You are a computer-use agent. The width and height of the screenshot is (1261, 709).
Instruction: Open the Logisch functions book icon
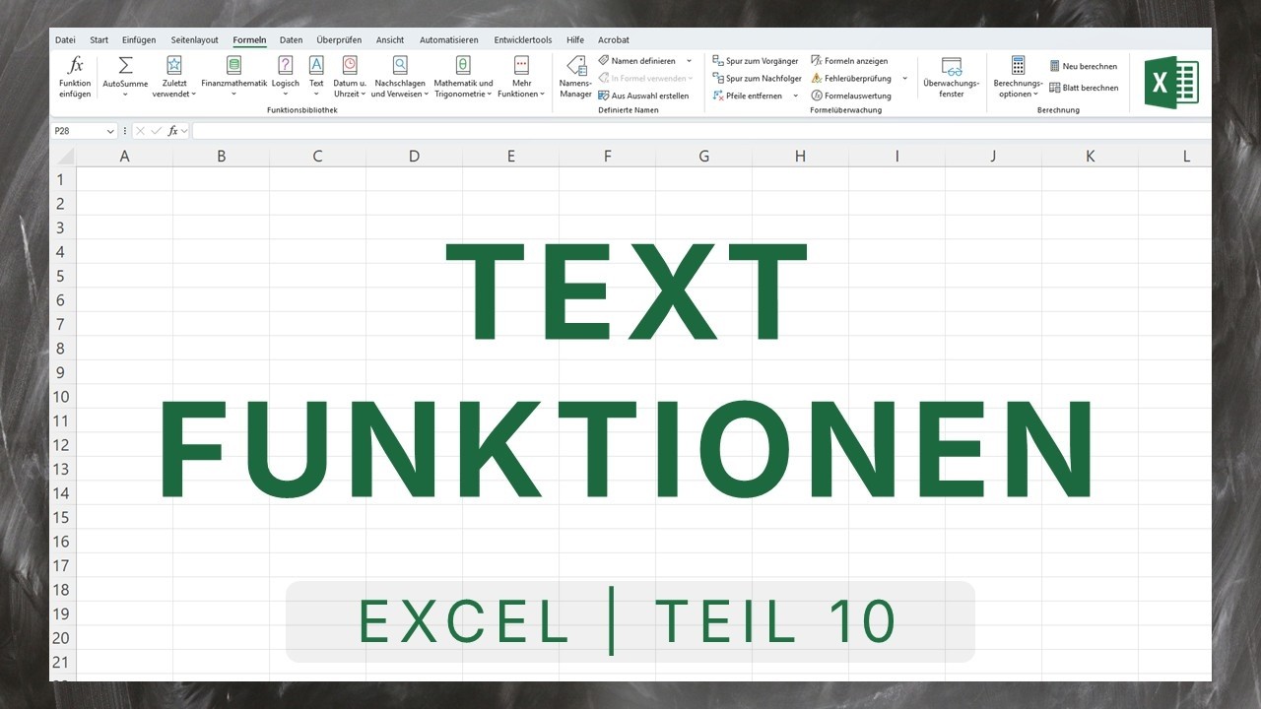click(x=285, y=65)
